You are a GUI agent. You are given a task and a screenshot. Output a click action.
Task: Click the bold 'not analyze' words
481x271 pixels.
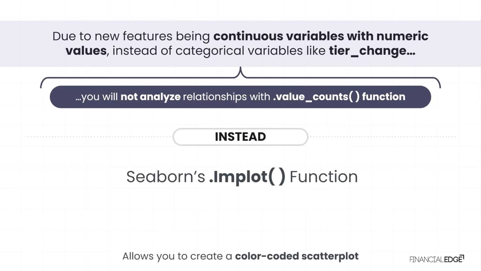click(150, 97)
